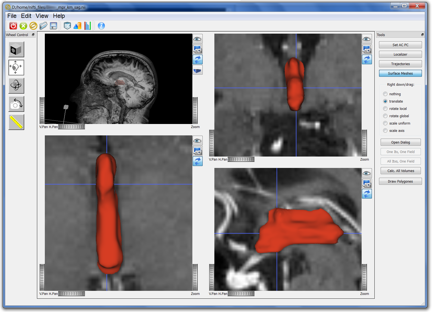The image size is (432, 312).
Task: Open the Edit menu
Action: pyautogui.click(x=26, y=16)
